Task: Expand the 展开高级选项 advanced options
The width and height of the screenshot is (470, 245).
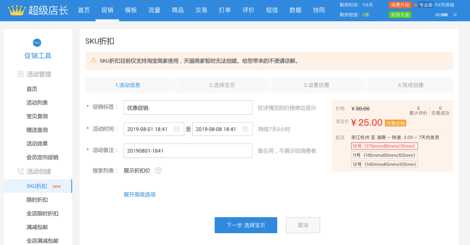Action: [x=139, y=195]
